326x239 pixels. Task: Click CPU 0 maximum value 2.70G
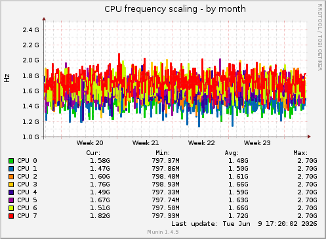click(x=307, y=161)
